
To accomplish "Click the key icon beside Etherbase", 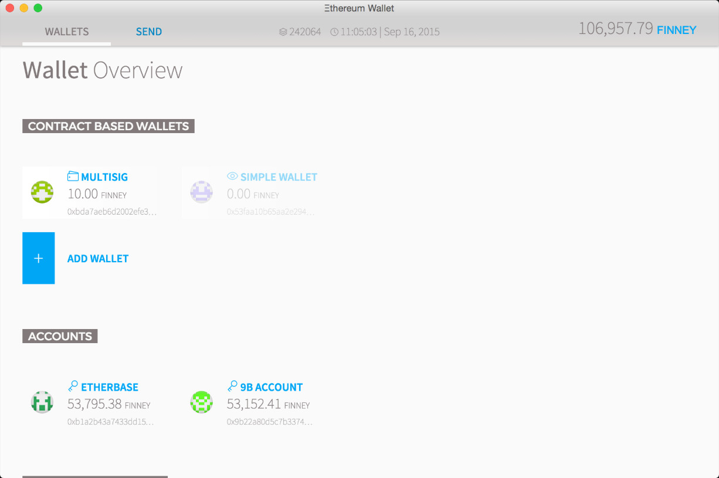I will tap(73, 387).
